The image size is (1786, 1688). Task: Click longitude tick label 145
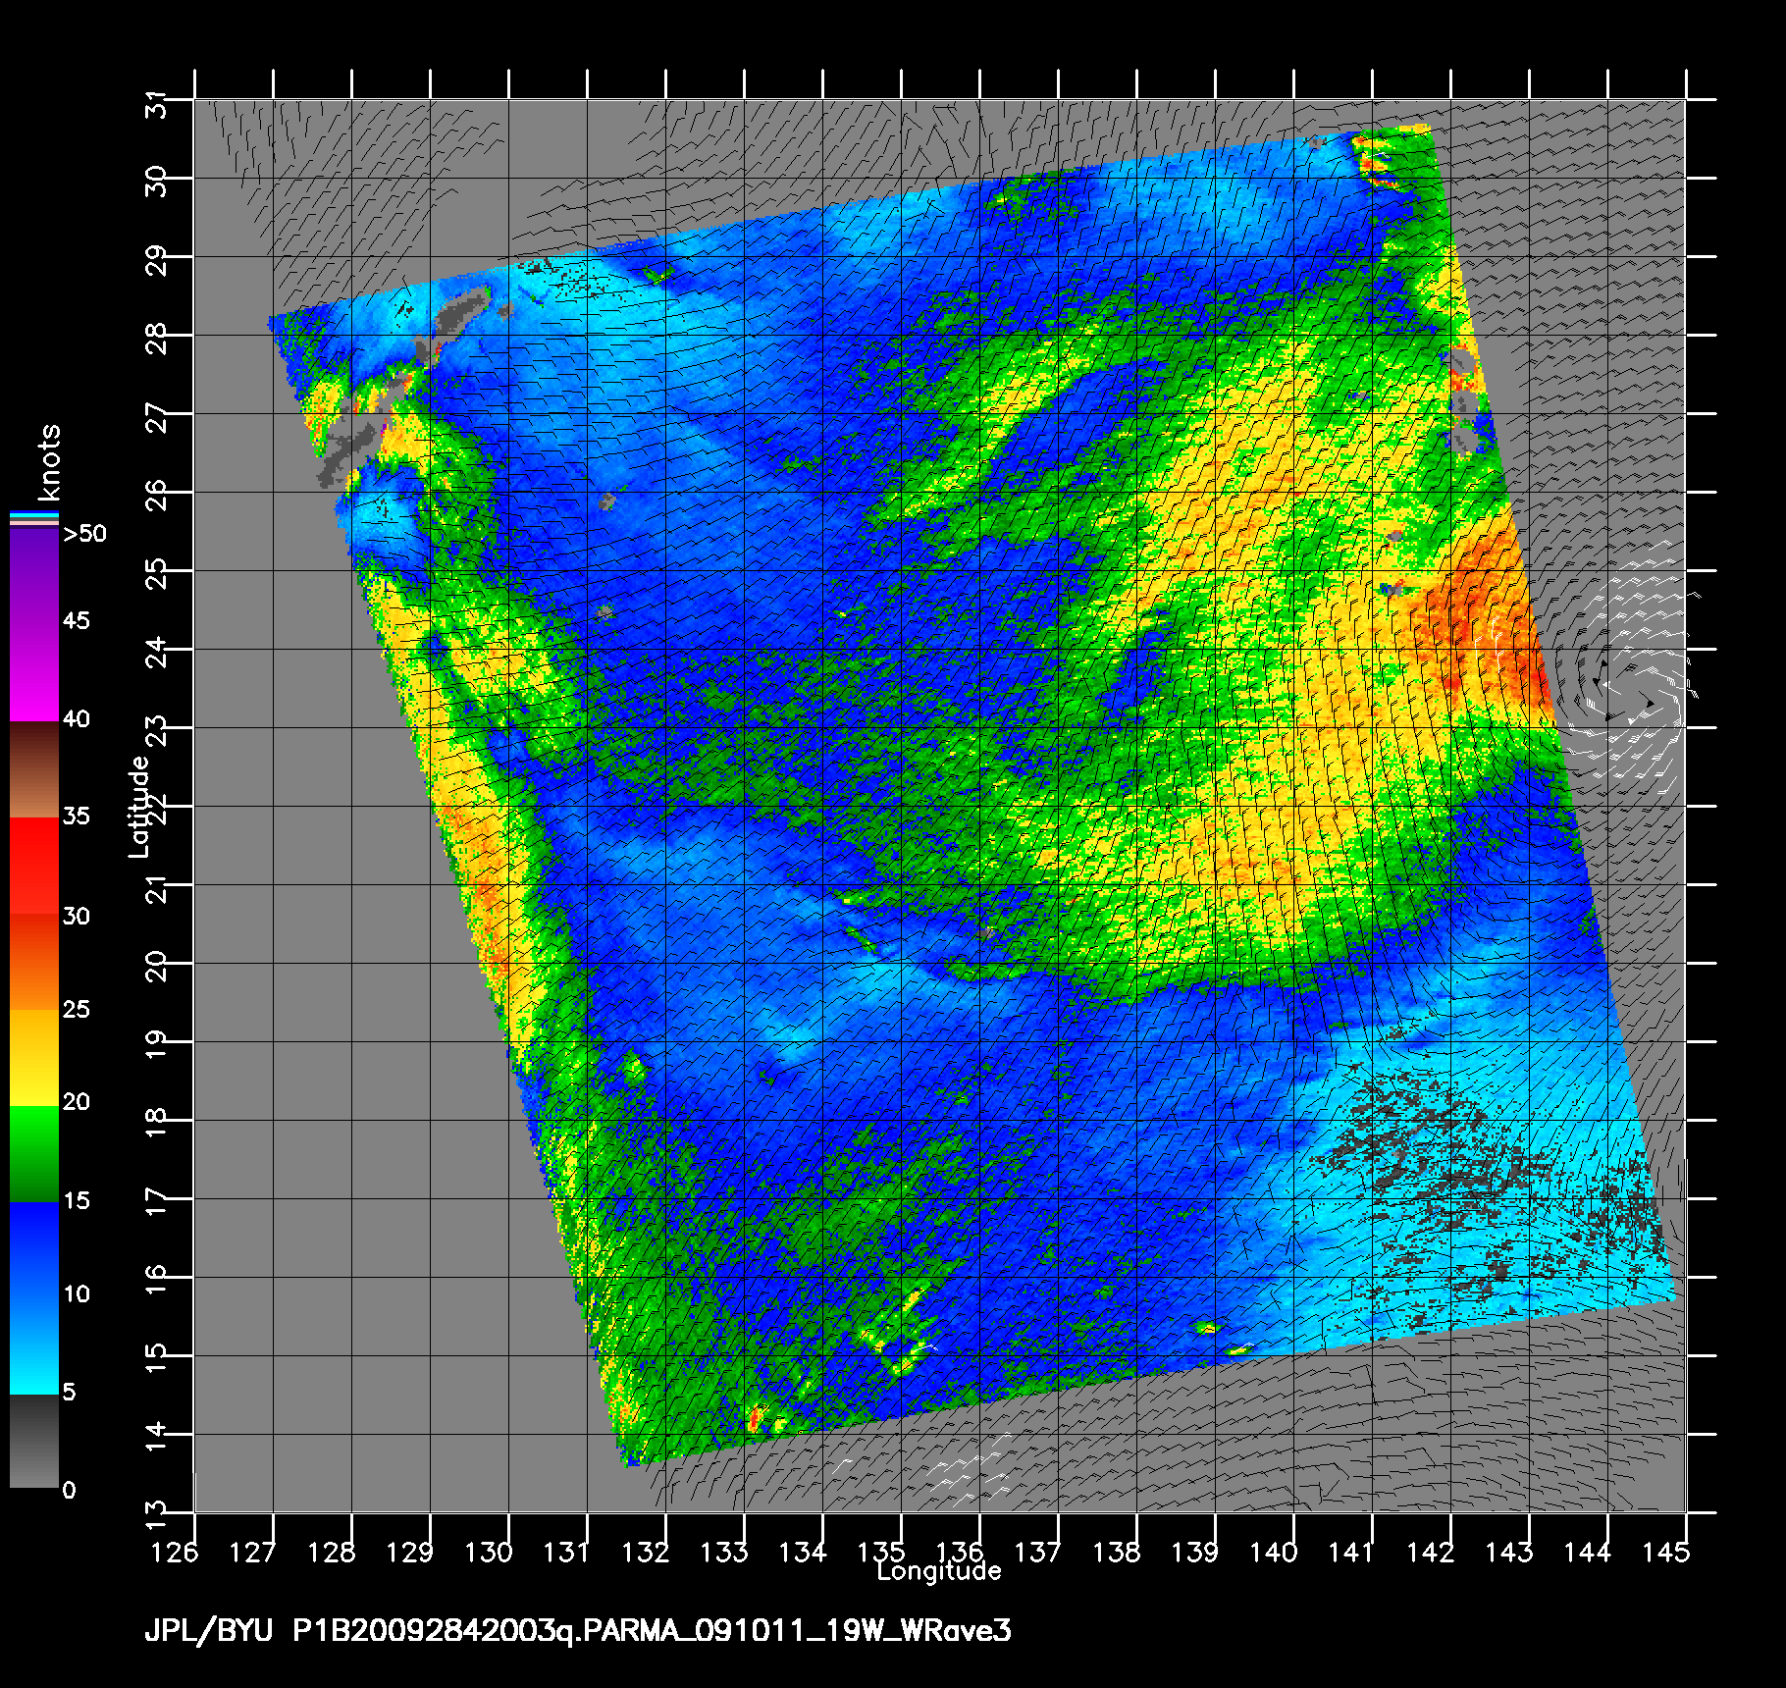click(x=1665, y=1552)
